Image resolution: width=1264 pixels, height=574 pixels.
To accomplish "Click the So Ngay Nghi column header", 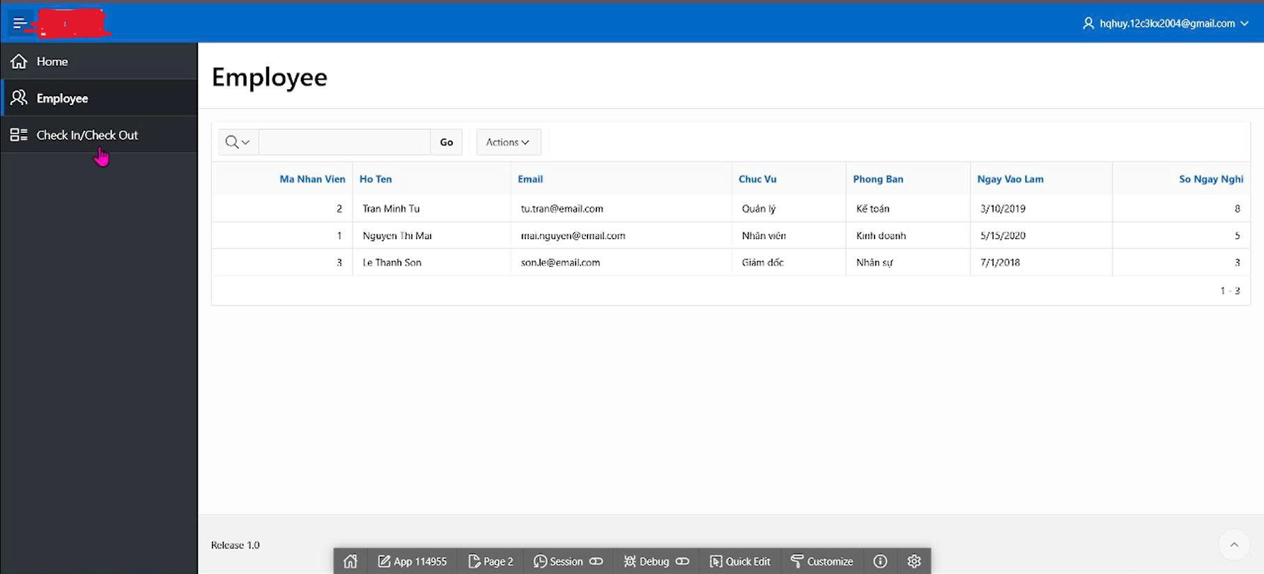I will pos(1211,179).
